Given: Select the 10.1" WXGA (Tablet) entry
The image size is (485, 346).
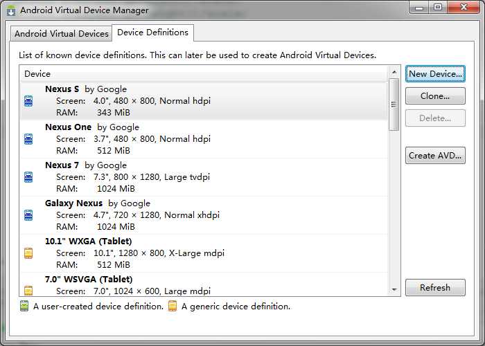Looking at the screenshot, I should 204,253.
